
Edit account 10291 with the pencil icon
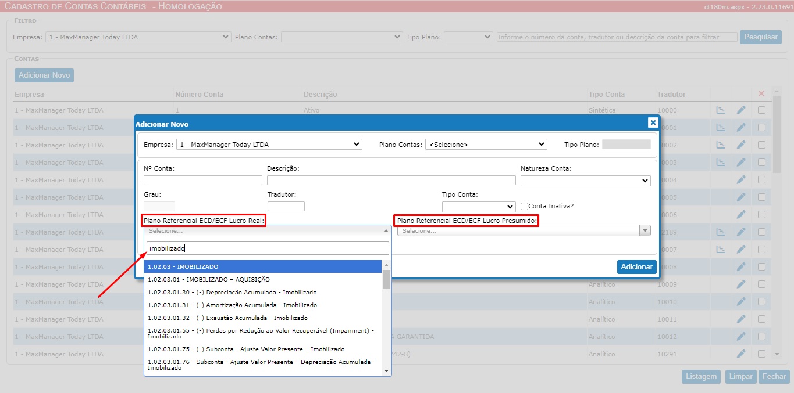click(741, 354)
